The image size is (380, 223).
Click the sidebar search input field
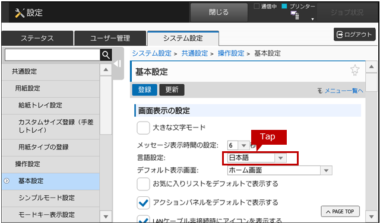pos(52,55)
